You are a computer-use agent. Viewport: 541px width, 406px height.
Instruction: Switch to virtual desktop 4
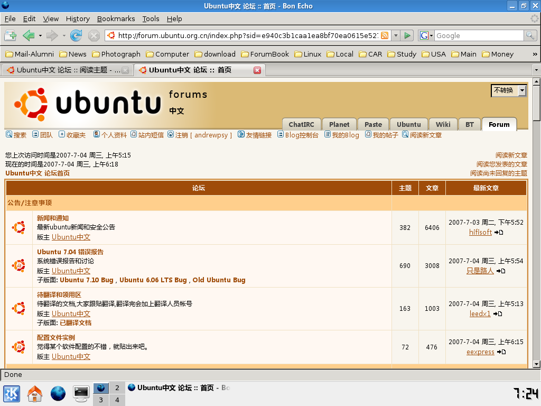117,400
